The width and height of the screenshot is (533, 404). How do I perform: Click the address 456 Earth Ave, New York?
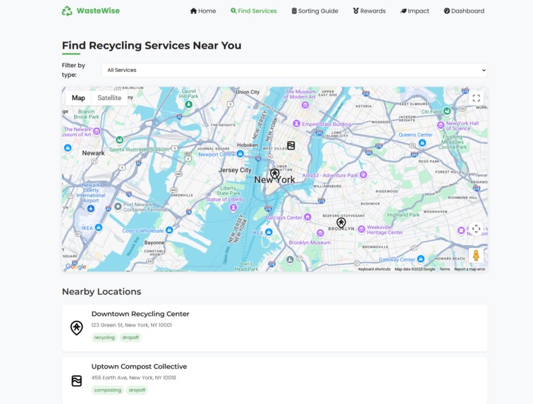(x=133, y=378)
